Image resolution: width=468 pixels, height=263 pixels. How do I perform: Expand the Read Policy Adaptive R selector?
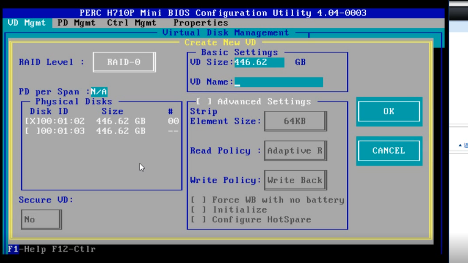click(295, 151)
